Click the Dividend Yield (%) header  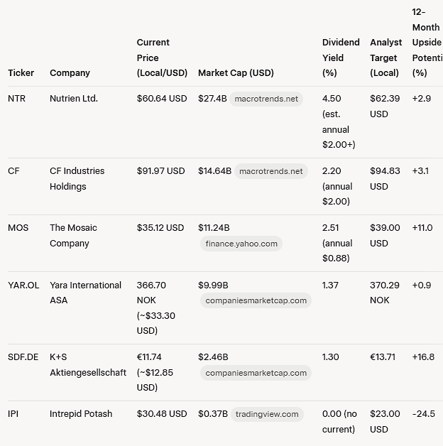tap(341, 58)
